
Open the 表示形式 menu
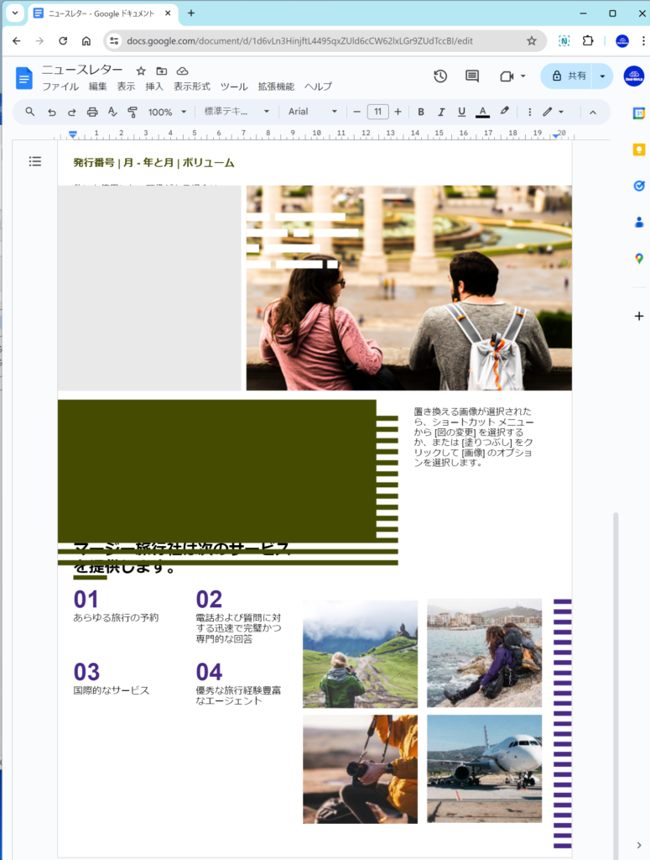pos(192,87)
